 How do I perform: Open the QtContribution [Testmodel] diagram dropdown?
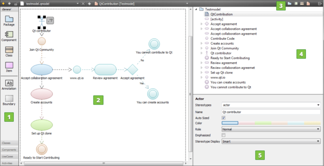pyautogui.click(x=187, y=4)
